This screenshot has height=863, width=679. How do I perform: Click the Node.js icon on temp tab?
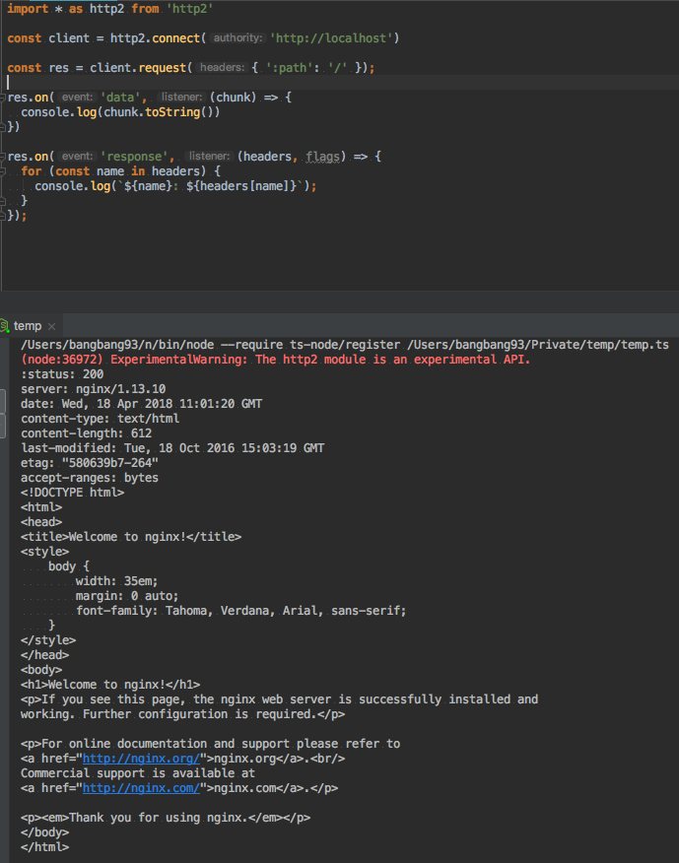click(5, 326)
